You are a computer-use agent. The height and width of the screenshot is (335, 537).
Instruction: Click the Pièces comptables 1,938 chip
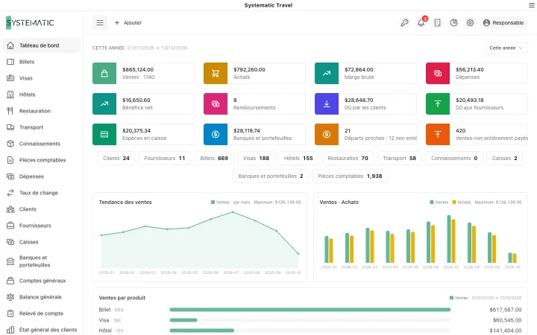pyautogui.click(x=350, y=176)
